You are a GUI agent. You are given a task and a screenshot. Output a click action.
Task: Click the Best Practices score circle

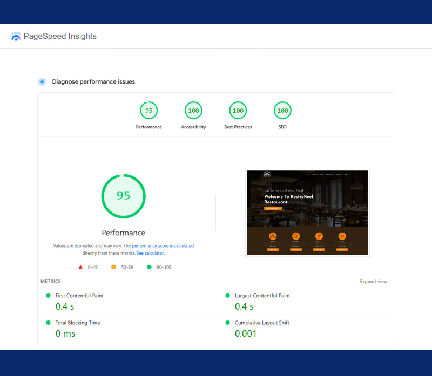tap(238, 110)
